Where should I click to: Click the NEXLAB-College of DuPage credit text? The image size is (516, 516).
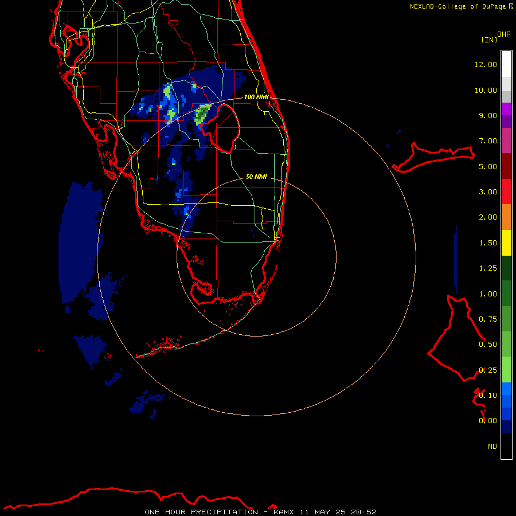[458, 6]
